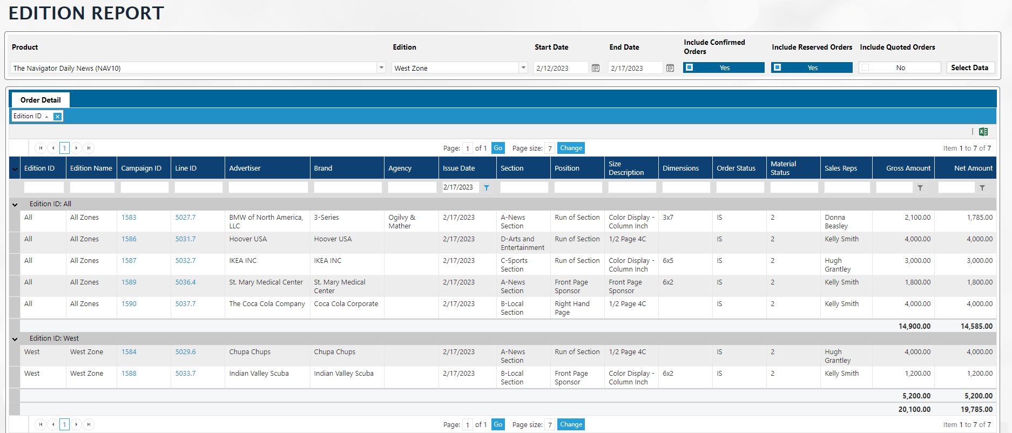The width and height of the screenshot is (1012, 433).
Task: Open campaign 1583 link
Action: click(129, 218)
